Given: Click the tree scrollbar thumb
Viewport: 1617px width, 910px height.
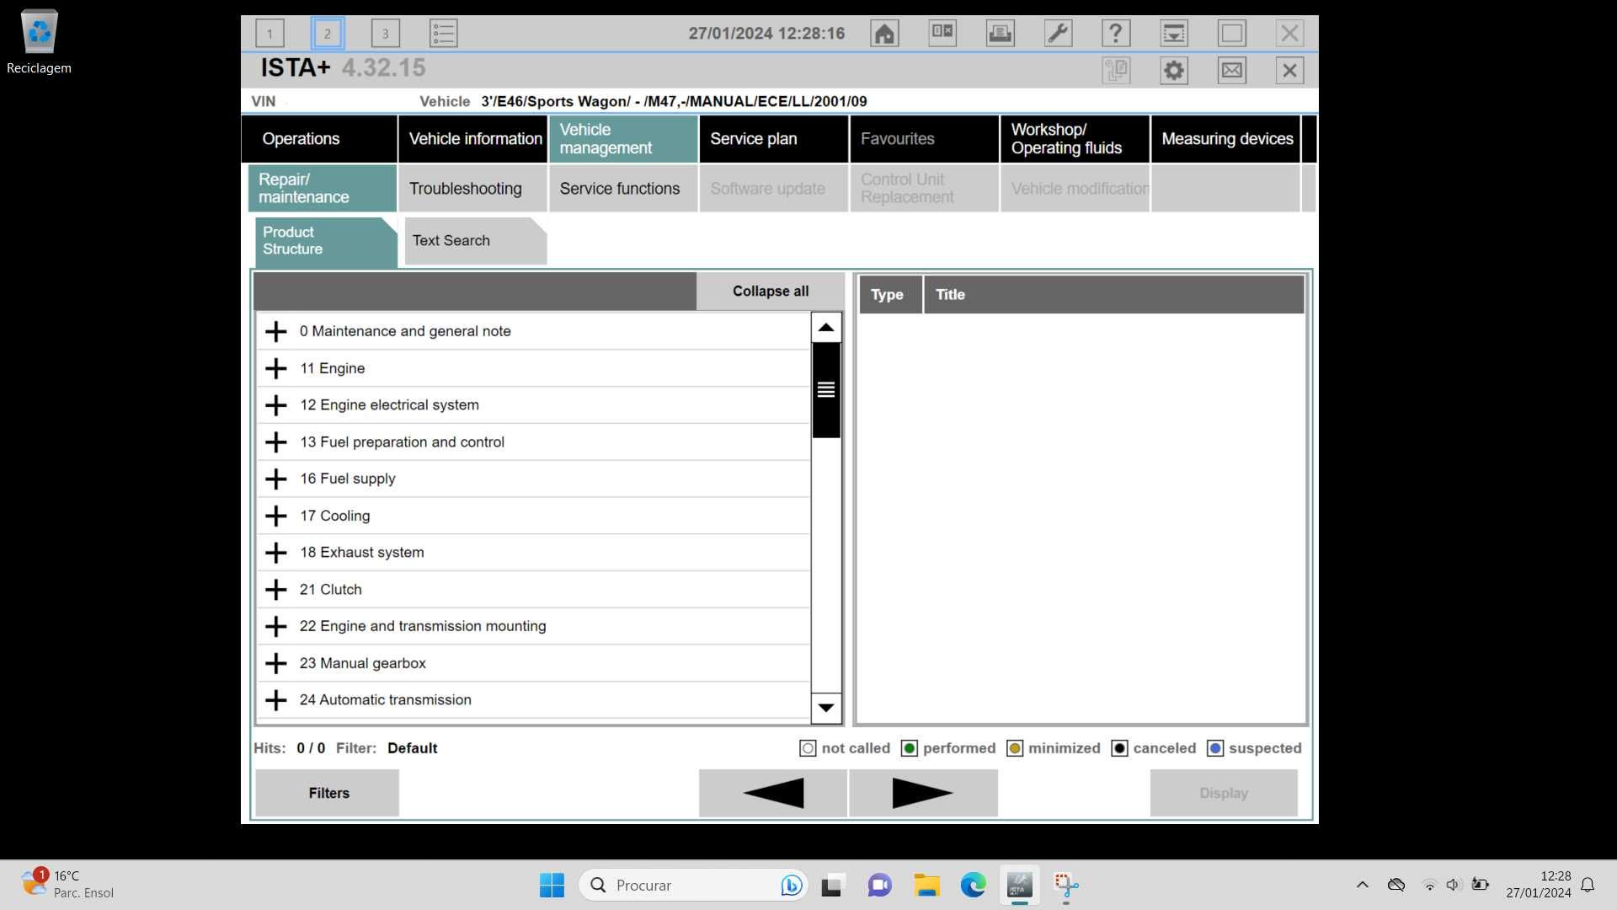Looking at the screenshot, I should (x=826, y=390).
